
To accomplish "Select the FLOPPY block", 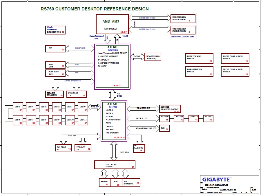I will pos(105,182).
